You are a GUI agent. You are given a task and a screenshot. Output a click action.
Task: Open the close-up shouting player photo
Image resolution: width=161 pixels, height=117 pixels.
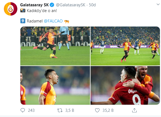point(55,85)
